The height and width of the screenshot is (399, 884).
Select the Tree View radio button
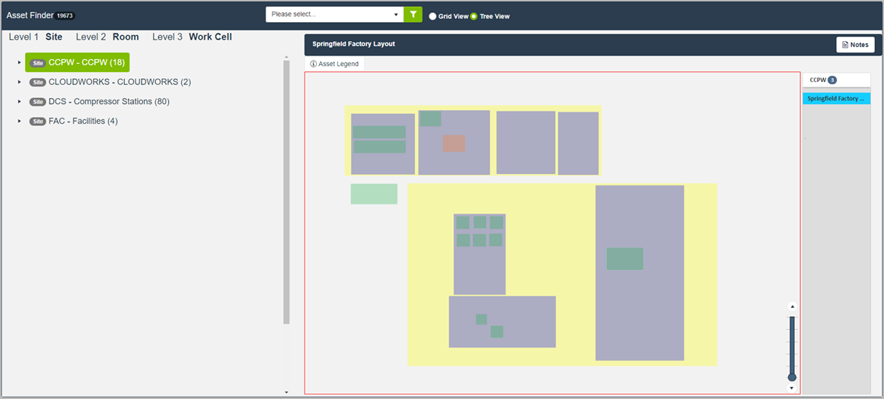click(x=474, y=16)
